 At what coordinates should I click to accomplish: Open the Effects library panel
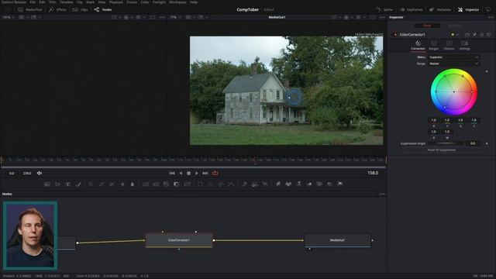pyautogui.click(x=57, y=10)
